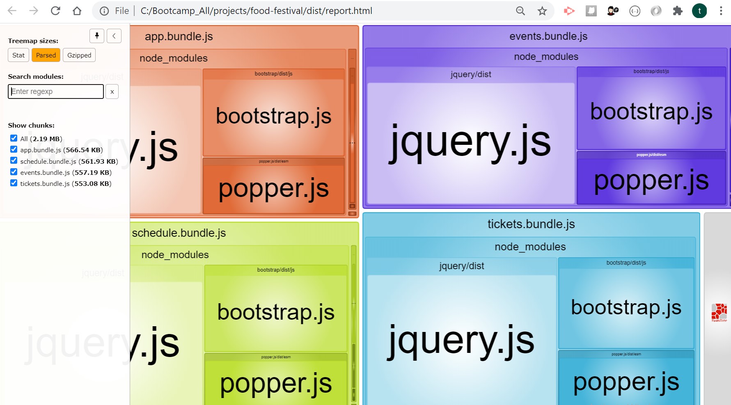The width and height of the screenshot is (731, 405).
Task: Select the Parsed treemap size
Action: tap(46, 55)
